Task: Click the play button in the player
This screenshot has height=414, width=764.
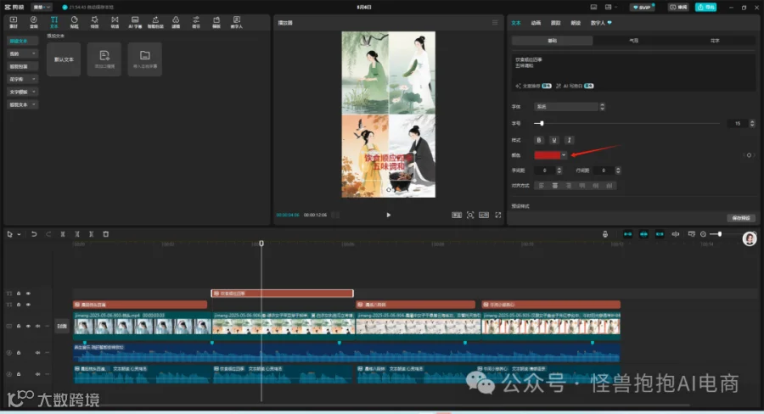Action: [x=388, y=215]
